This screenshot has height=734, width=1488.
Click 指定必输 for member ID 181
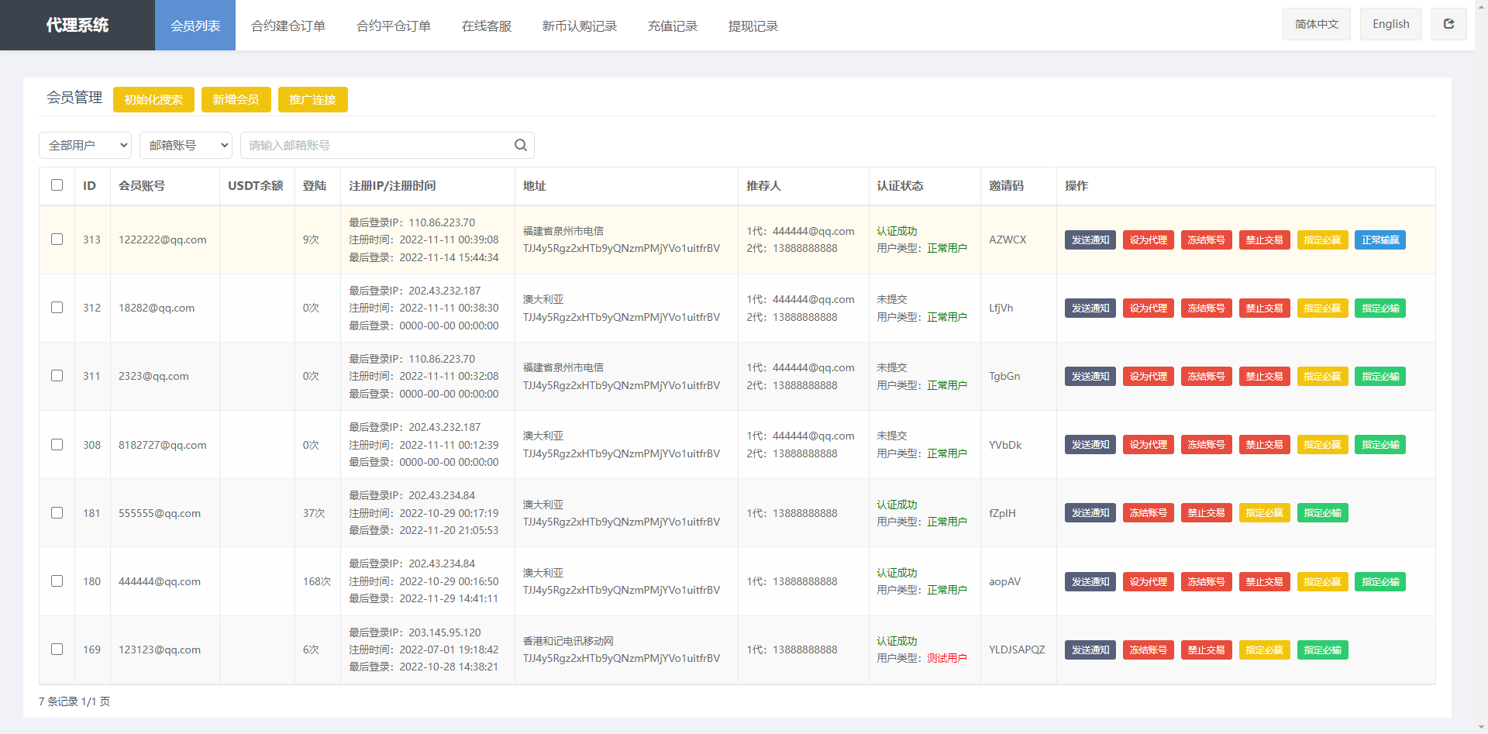(1323, 513)
